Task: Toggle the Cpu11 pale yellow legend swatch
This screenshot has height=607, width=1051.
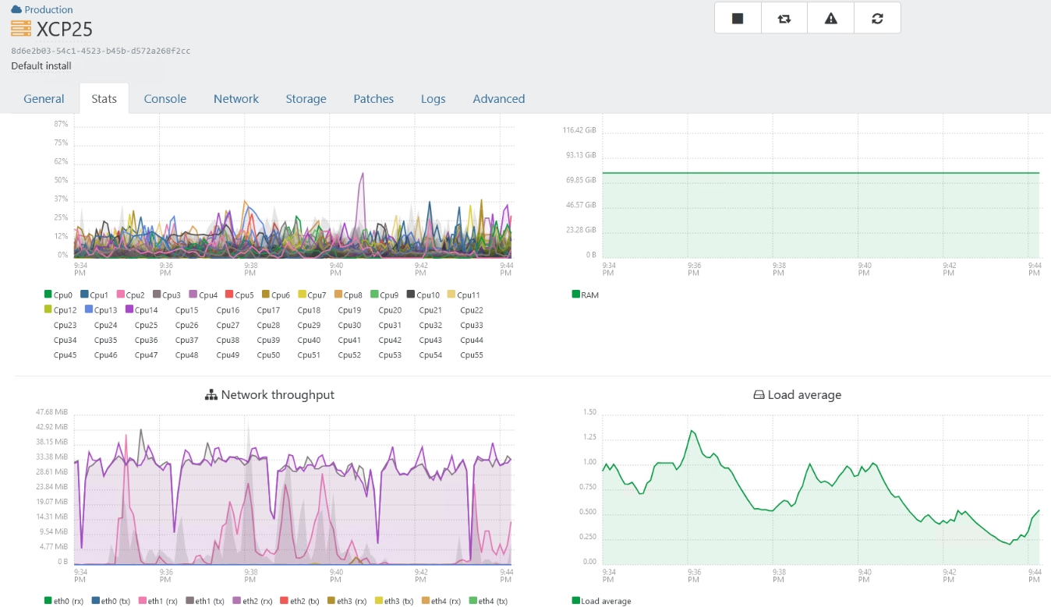Action: 451,295
